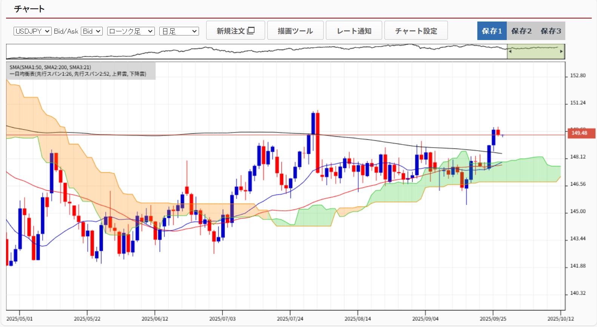Click the pop-out icon on 新規注文

coord(251,31)
